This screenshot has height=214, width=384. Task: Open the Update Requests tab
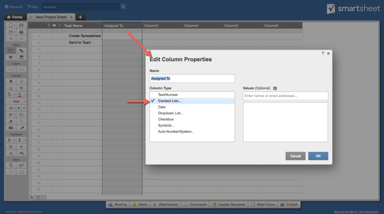tap(229, 204)
